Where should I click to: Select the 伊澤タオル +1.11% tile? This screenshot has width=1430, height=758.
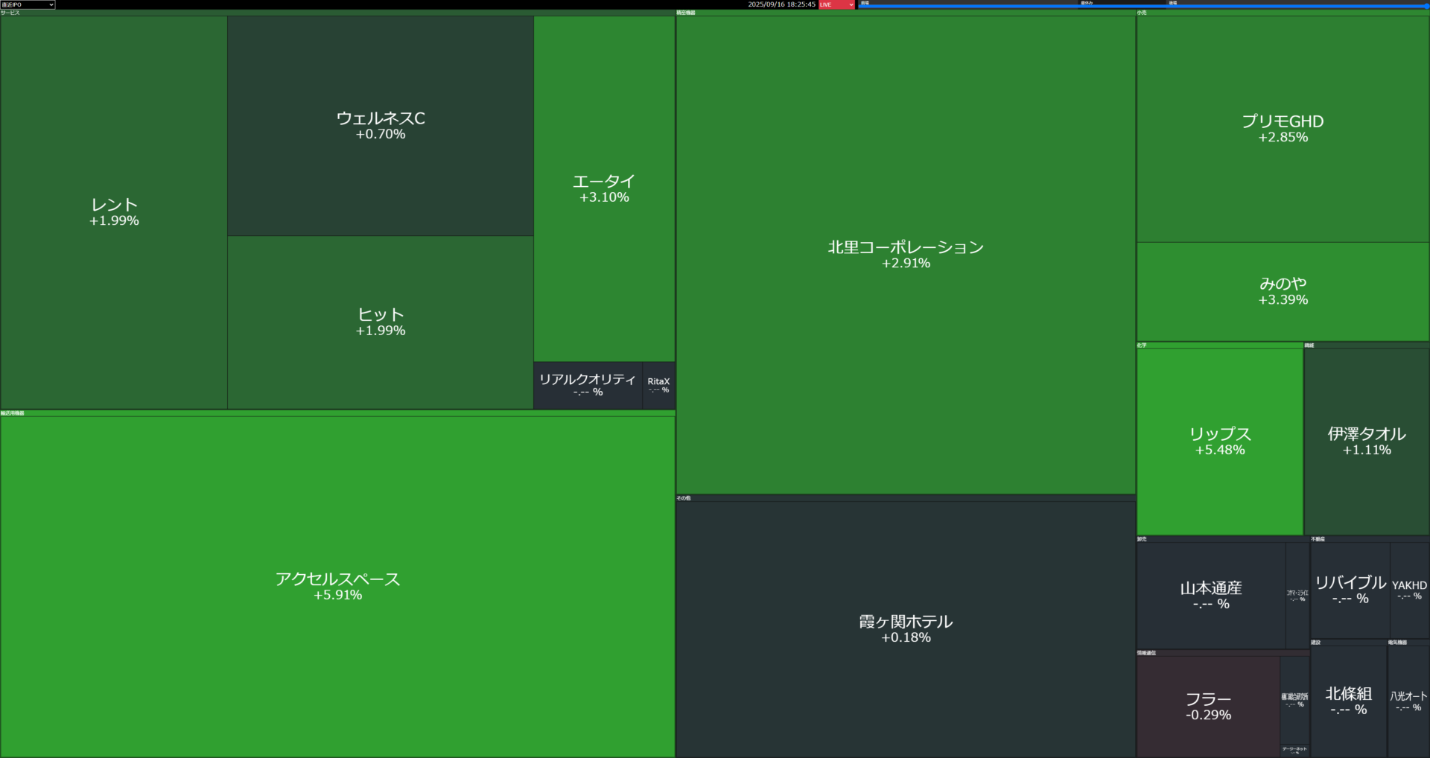click(x=1367, y=442)
